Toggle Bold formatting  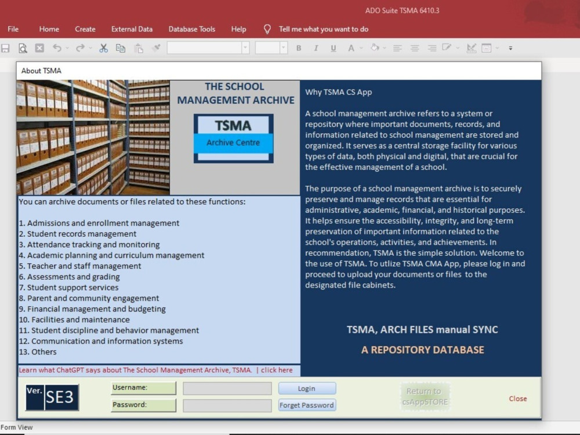(x=299, y=48)
